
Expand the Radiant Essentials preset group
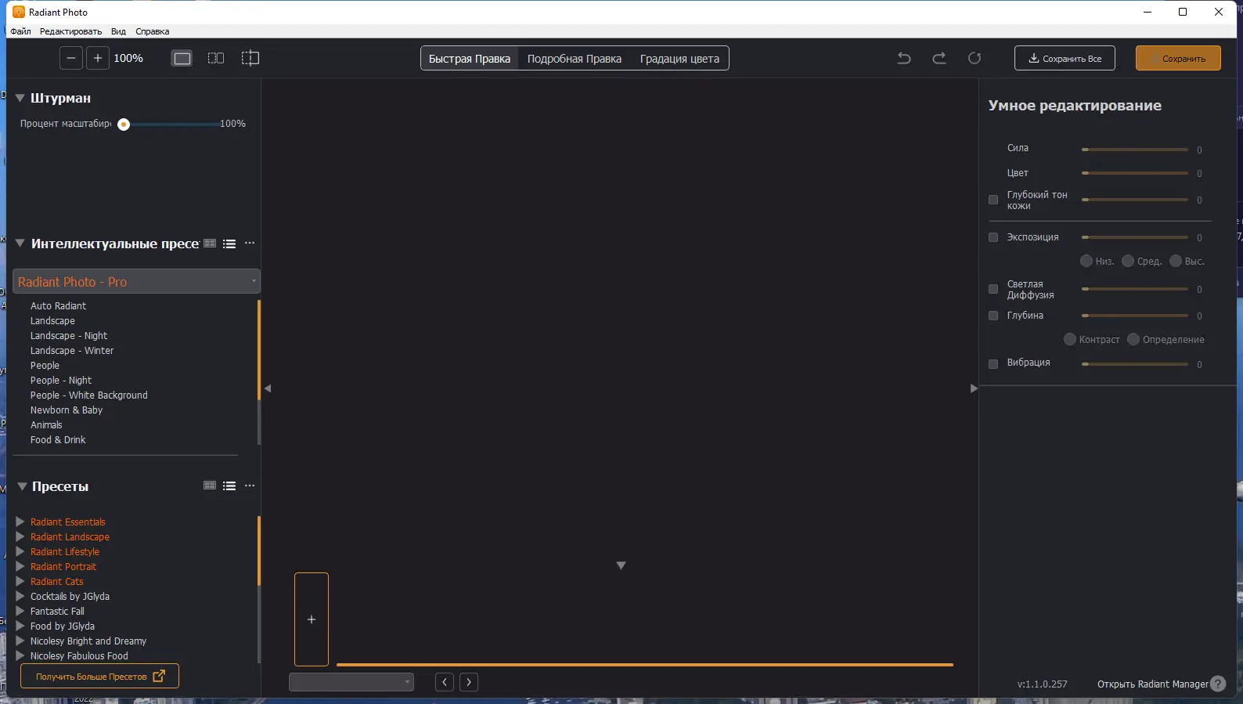pyautogui.click(x=20, y=522)
